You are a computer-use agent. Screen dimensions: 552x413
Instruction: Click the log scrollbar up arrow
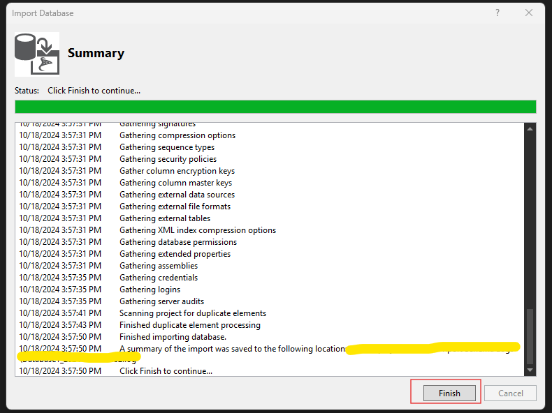[x=530, y=129]
